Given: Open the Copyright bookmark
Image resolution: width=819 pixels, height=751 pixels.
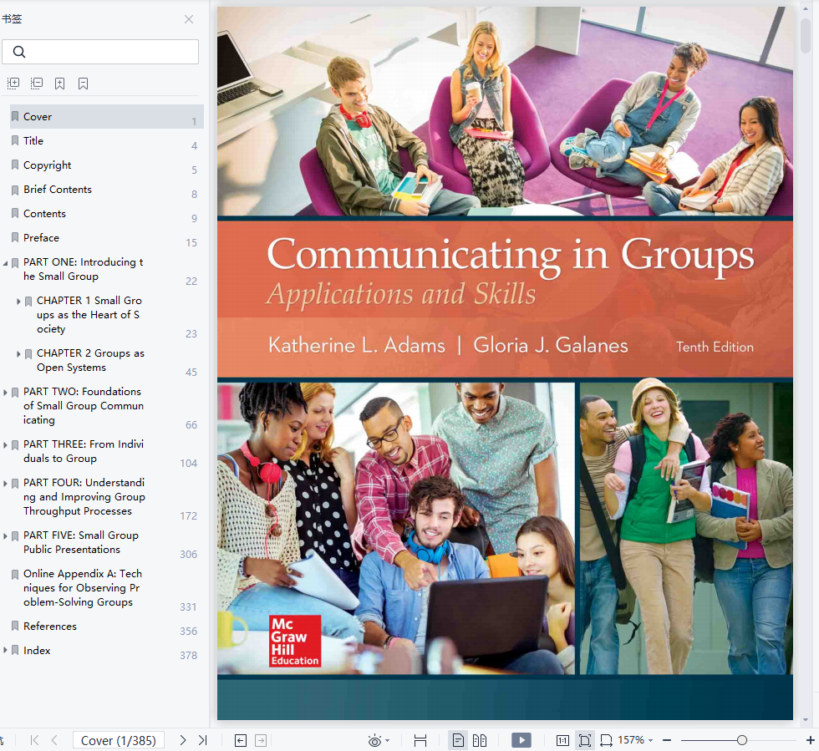Looking at the screenshot, I should coord(47,165).
